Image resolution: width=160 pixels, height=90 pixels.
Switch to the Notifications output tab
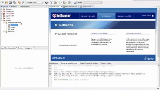point(53,63)
